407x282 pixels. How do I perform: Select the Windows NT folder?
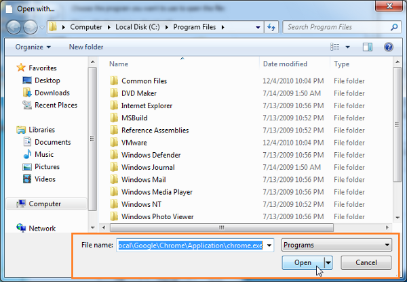141,204
